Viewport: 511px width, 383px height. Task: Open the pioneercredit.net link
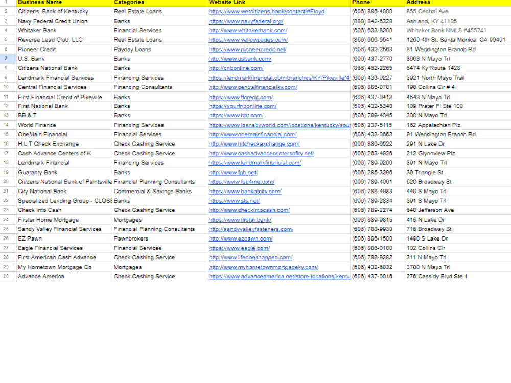coord(247,49)
